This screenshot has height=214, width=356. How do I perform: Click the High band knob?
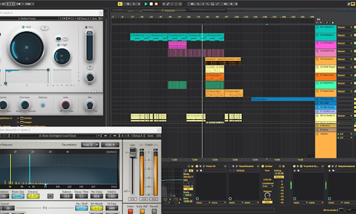(62, 56)
